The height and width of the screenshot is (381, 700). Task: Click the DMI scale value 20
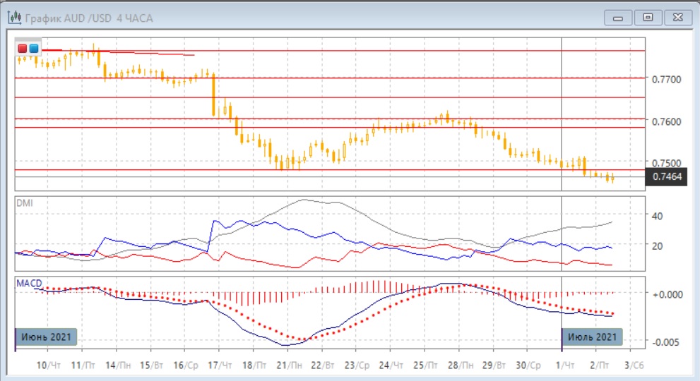click(657, 246)
